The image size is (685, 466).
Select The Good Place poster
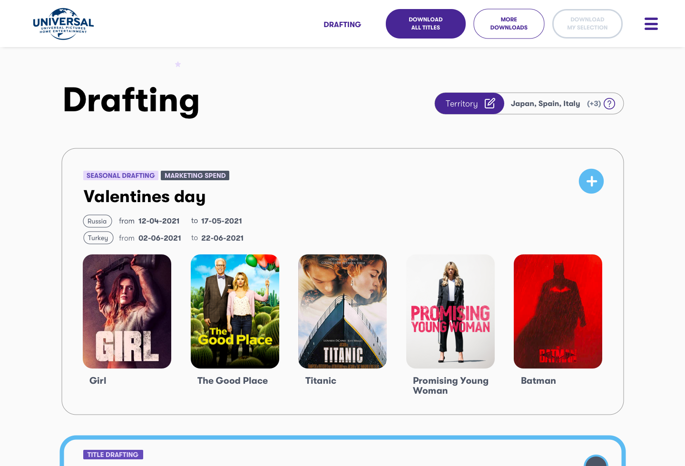point(235,311)
